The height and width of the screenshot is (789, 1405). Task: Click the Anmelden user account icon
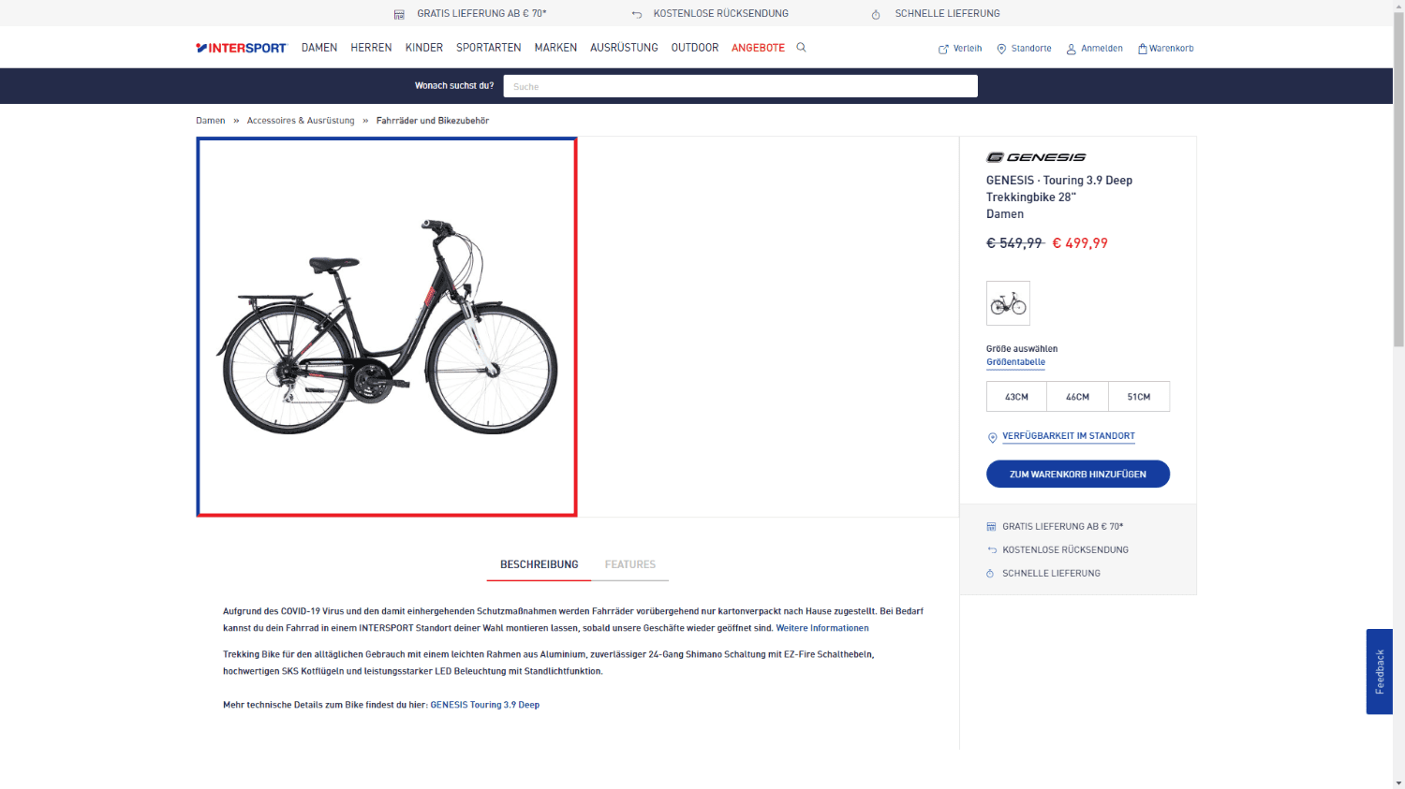pos(1071,49)
